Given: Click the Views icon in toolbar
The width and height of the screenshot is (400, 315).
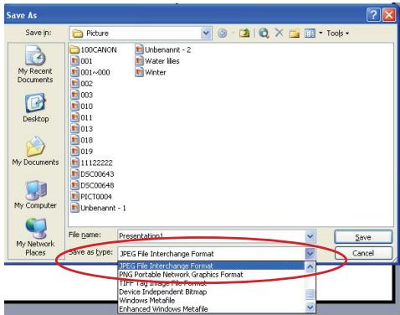Looking at the screenshot, I should [310, 34].
